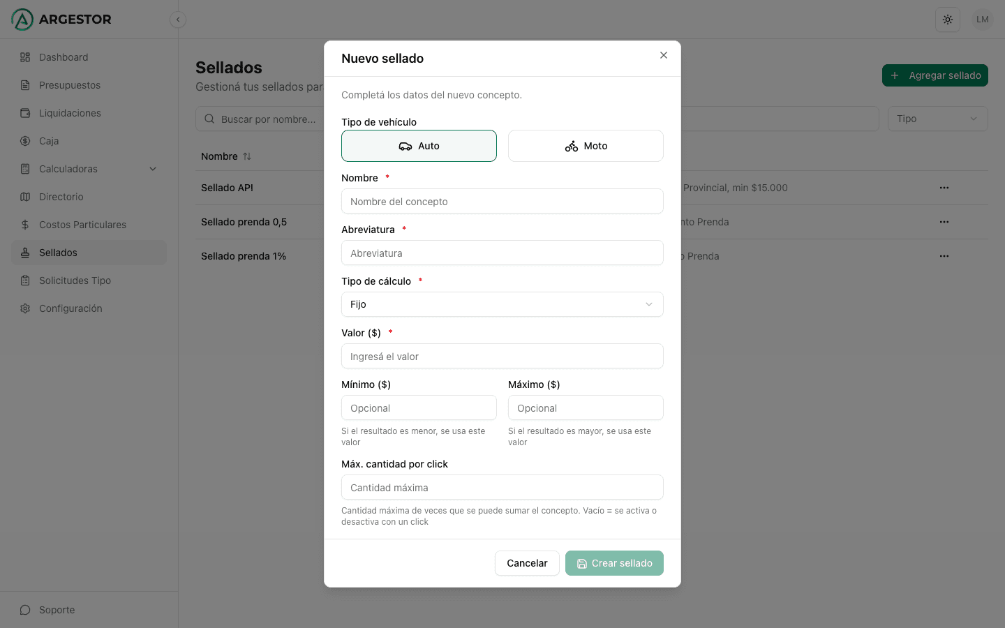1005x628 pixels.
Task: Expand the Calculadoras sidebar submenu
Action: [x=153, y=169]
